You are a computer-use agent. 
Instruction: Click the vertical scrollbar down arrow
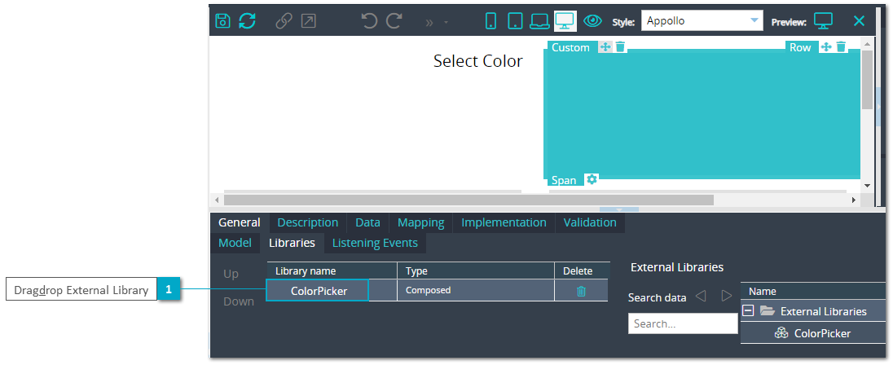(867, 185)
